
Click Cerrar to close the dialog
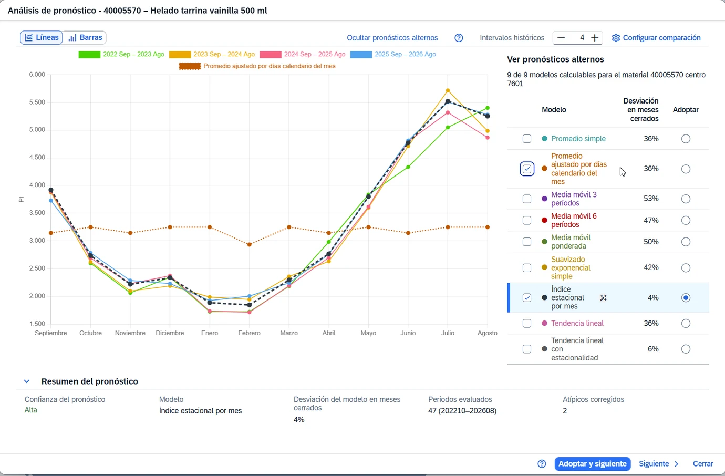(703, 464)
